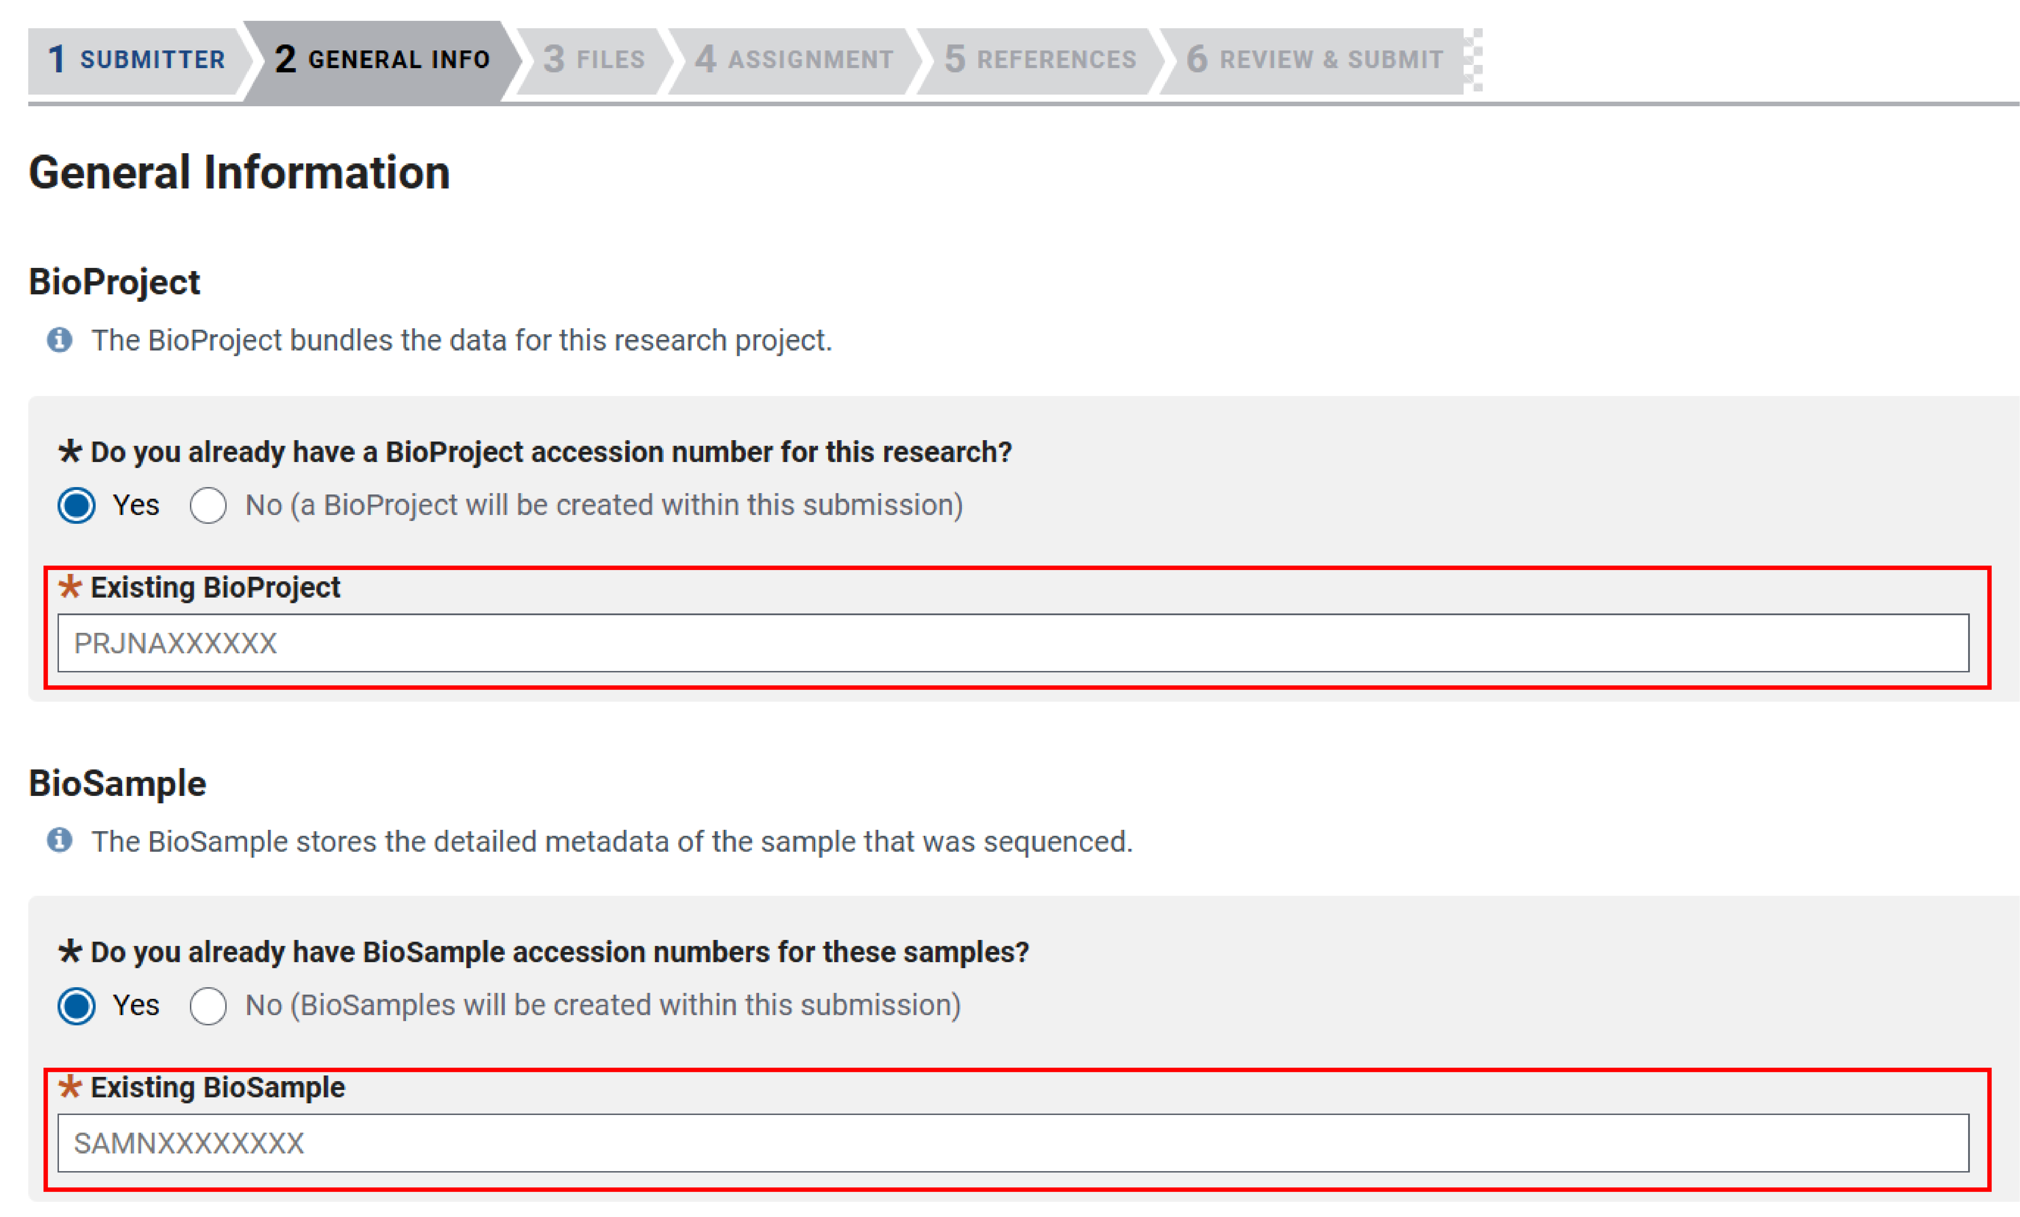Click the Existing BioSample label
Image resolution: width=2020 pixels, height=1217 pixels.
click(x=217, y=1087)
